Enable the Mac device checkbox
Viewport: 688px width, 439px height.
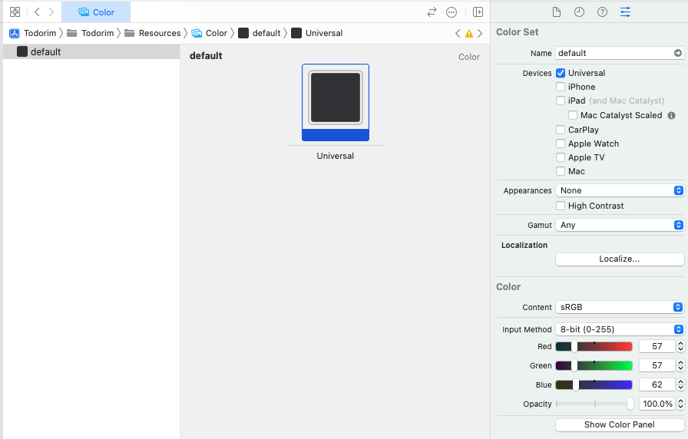tap(561, 171)
